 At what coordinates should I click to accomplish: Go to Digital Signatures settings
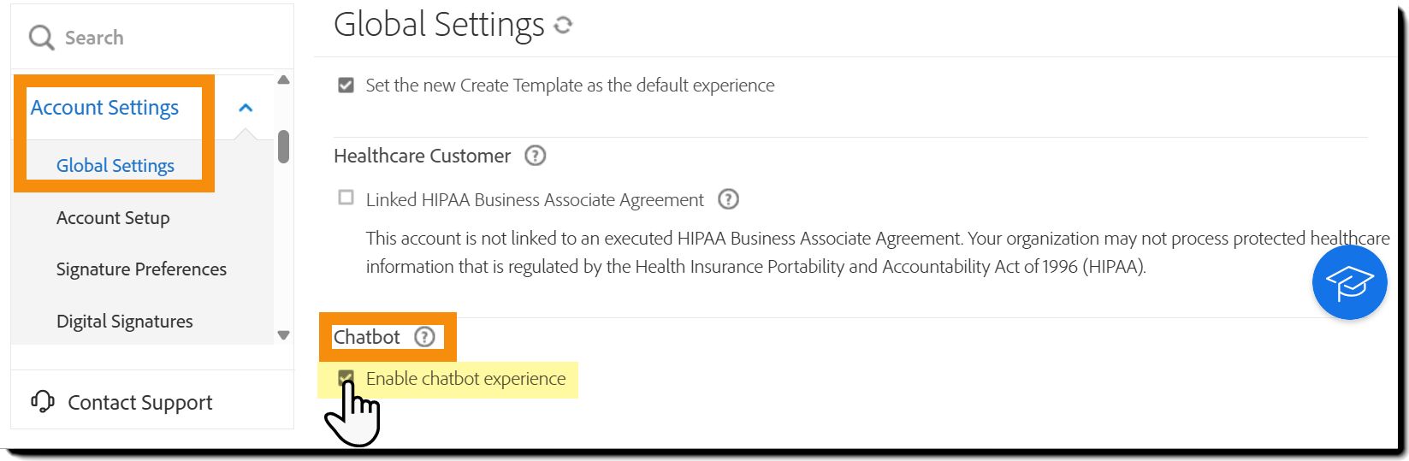pos(124,322)
